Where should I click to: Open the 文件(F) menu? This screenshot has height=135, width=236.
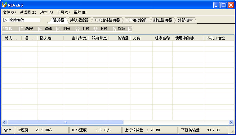(9, 12)
